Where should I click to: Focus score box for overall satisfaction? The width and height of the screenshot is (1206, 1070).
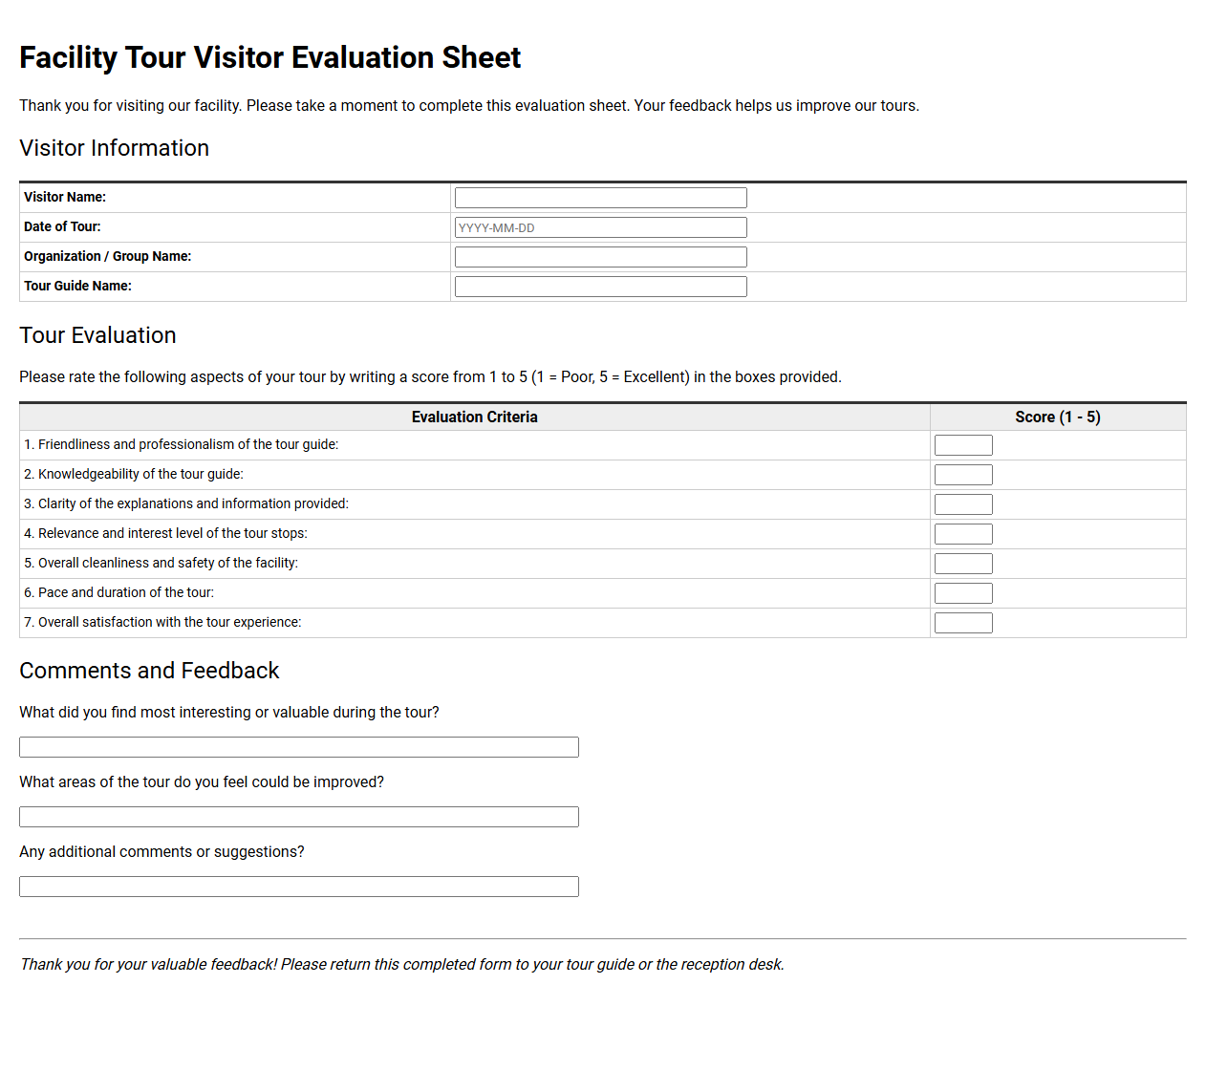pyautogui.click(x=963, y=623)
